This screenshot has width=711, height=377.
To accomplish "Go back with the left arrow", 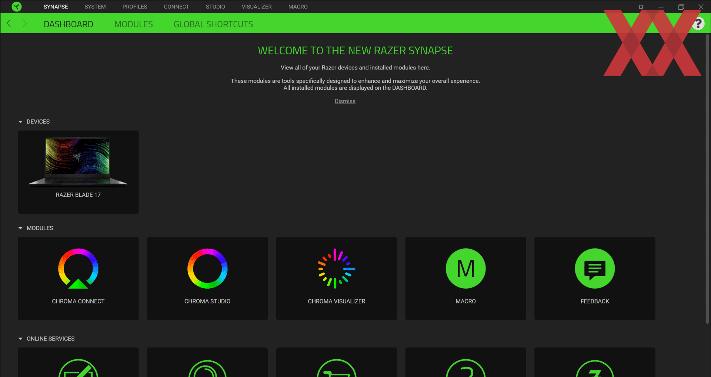I will [x=9, y=24].
